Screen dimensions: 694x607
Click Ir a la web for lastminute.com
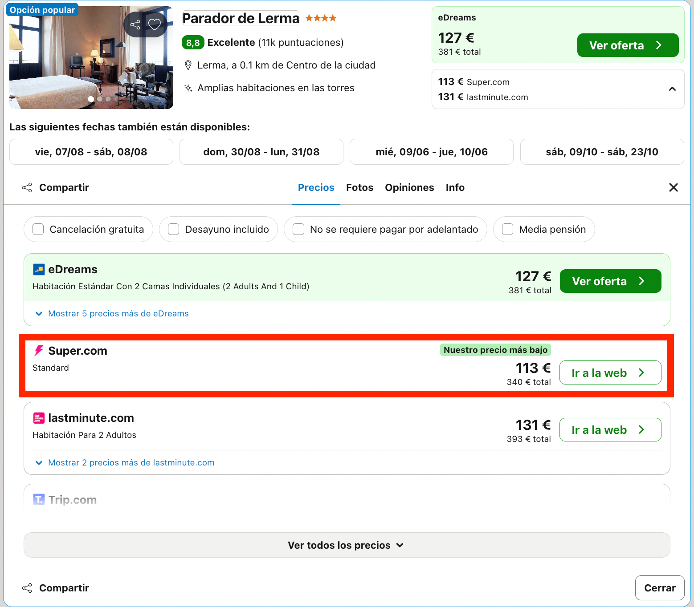pos(610,429)
